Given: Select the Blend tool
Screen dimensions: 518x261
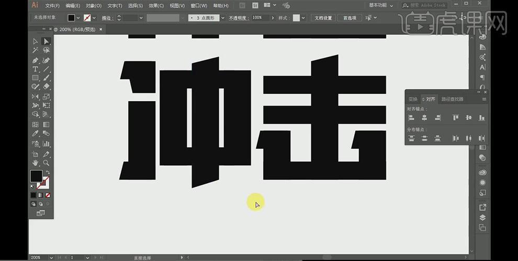Looking at the screenshot, I should (46, 134).
